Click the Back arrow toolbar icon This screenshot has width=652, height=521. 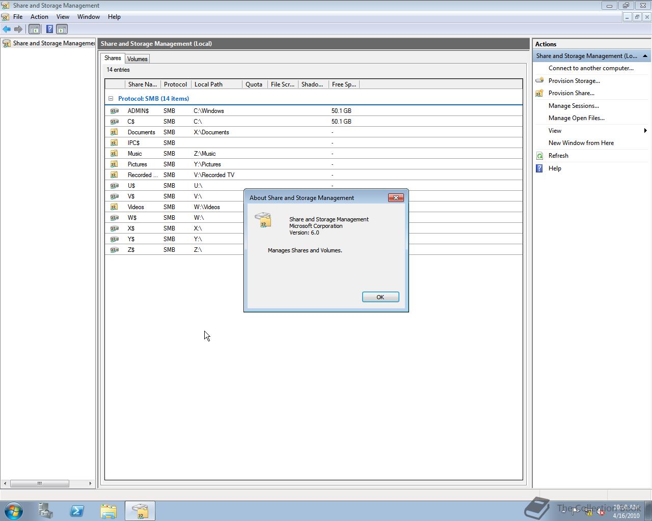[x=7, y=30]
